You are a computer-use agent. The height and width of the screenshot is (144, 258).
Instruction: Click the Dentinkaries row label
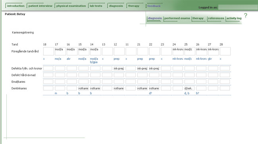click(x=19, y=88)
